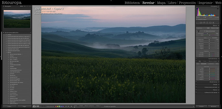
Task: Toggle the Fotografía original checkbox under histogram
Action: [x=197, y=19]
